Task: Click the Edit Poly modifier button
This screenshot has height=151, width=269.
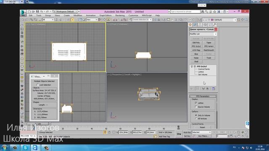Action: point(196,42)
